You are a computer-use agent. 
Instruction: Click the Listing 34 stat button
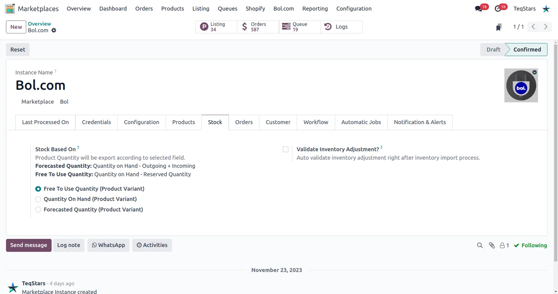point(216,27)
